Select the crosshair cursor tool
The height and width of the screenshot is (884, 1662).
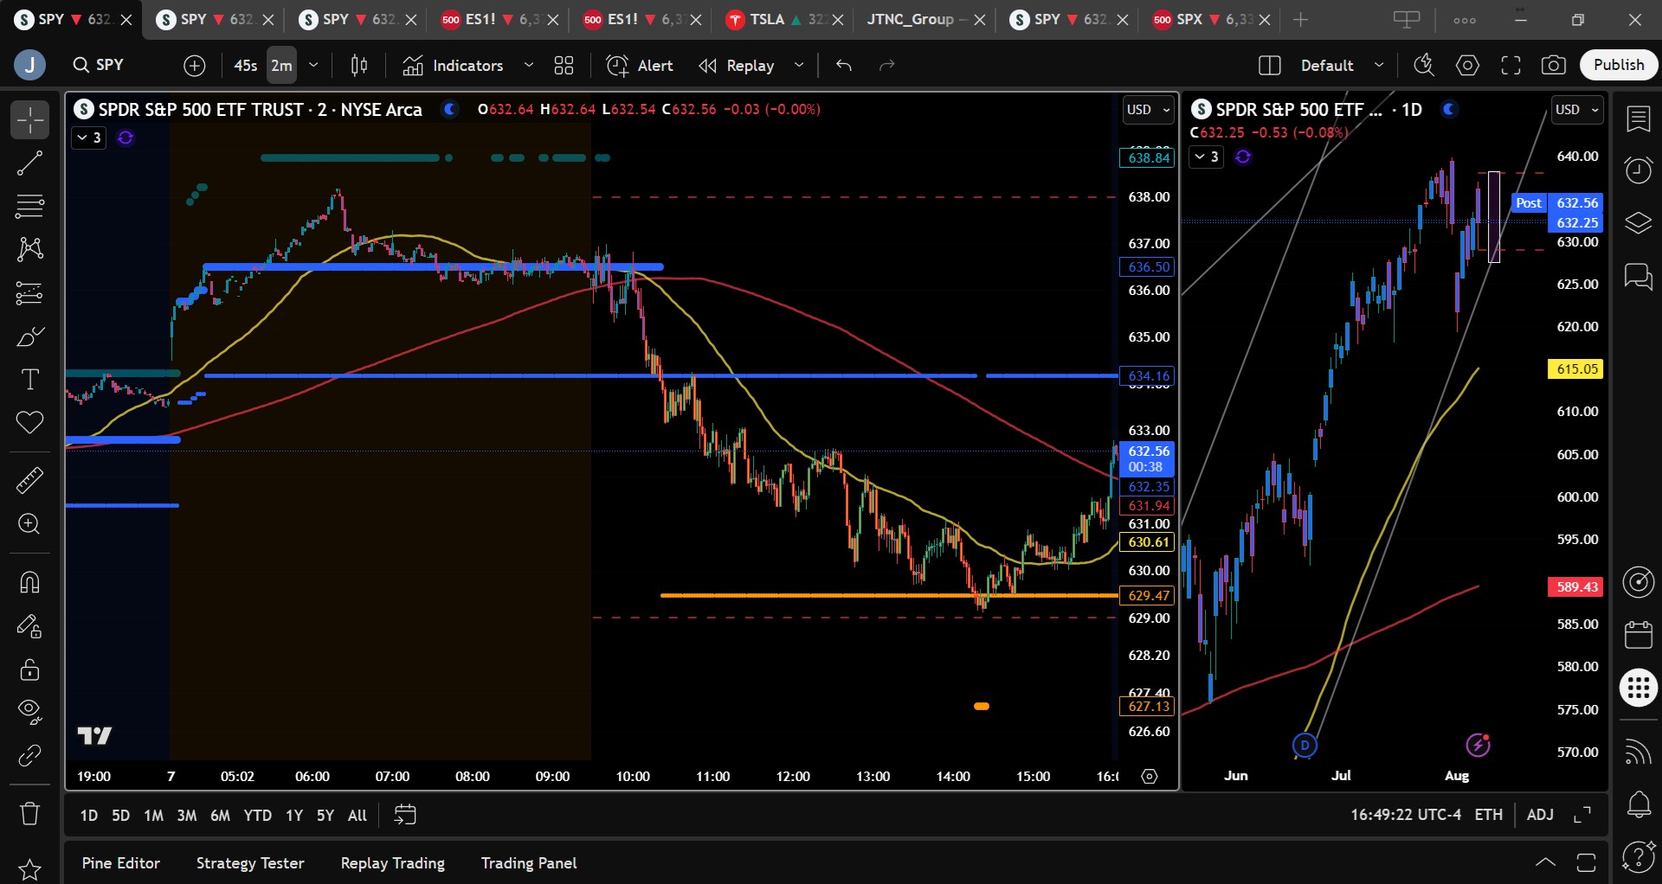[x=29, y=120]
